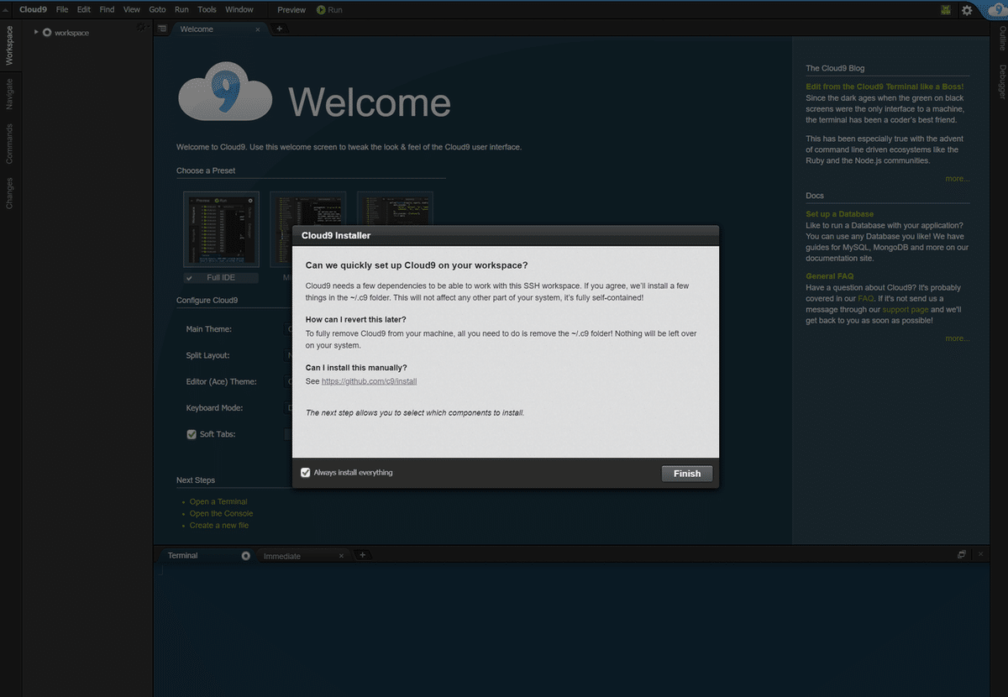Open the File menu
Screen dimensions: 1008x697
[62, 10]
